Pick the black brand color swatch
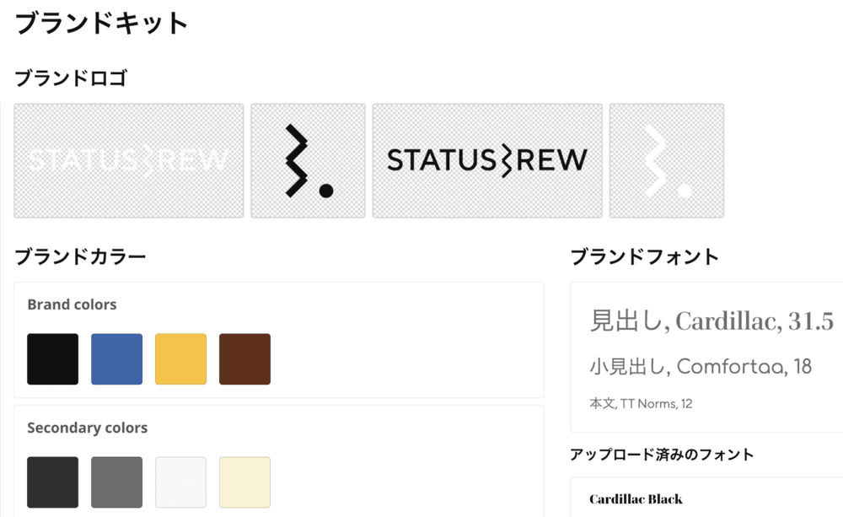843x517 pixels. (x=53, y=359)
